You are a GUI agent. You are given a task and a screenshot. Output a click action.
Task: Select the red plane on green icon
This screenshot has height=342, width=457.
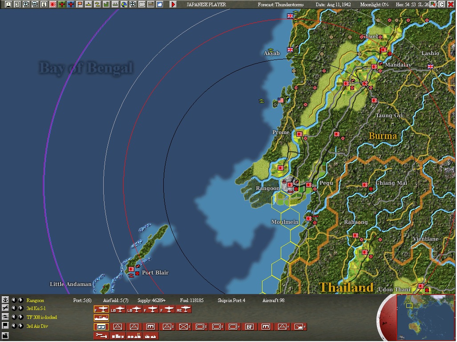pyautogui.click(x=62, y=4)
